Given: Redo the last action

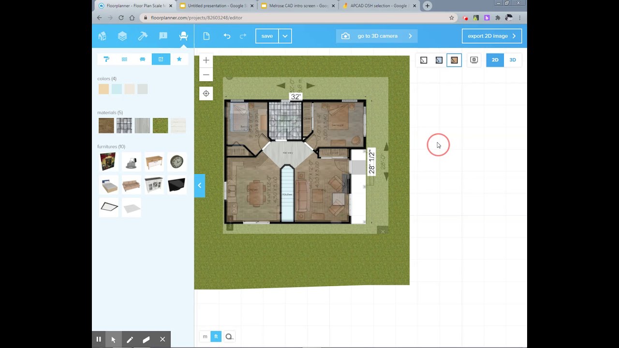Looking at the screenshot, I should point(243,36).
